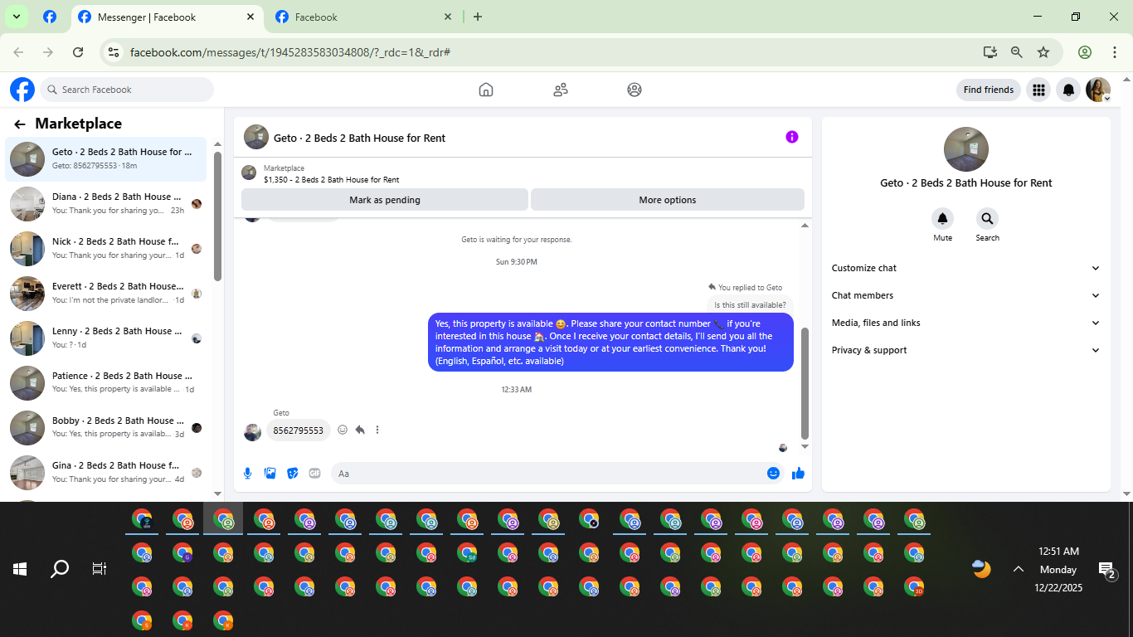Click the Find friends button

point(989,90)
